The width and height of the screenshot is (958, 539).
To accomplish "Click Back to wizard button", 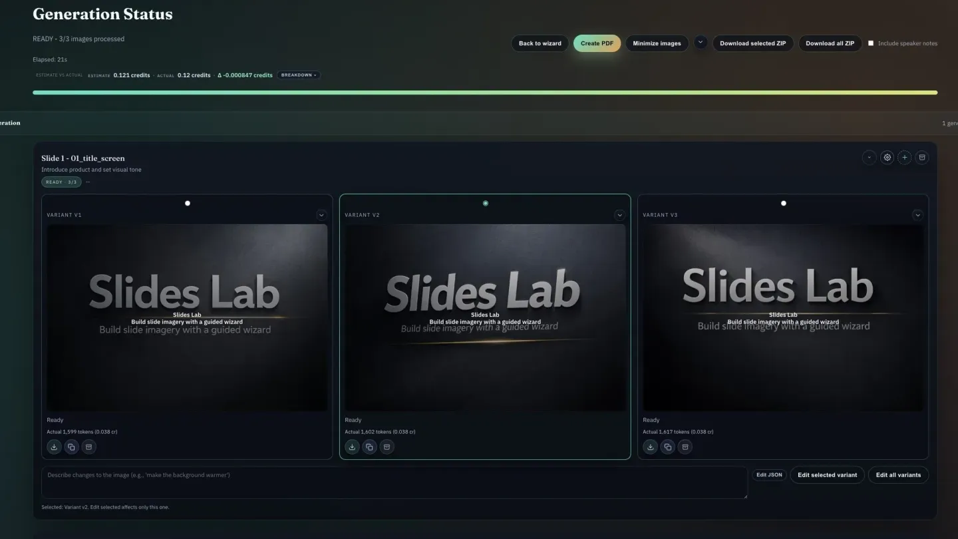I will (540, 43).
